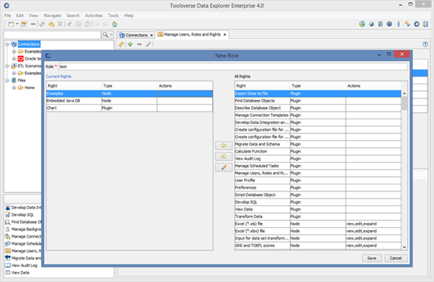The image size is (434, 282).
Task: Open the Navigate menu
Action: point(53,15)
